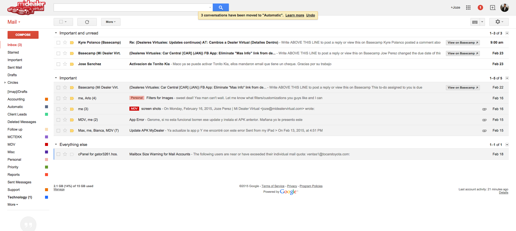This screenshot has height=231, width=516.
Task: Click View on Basecamp for Kyre Polanco
Action: pyautogui.click(x=463, y=43)
